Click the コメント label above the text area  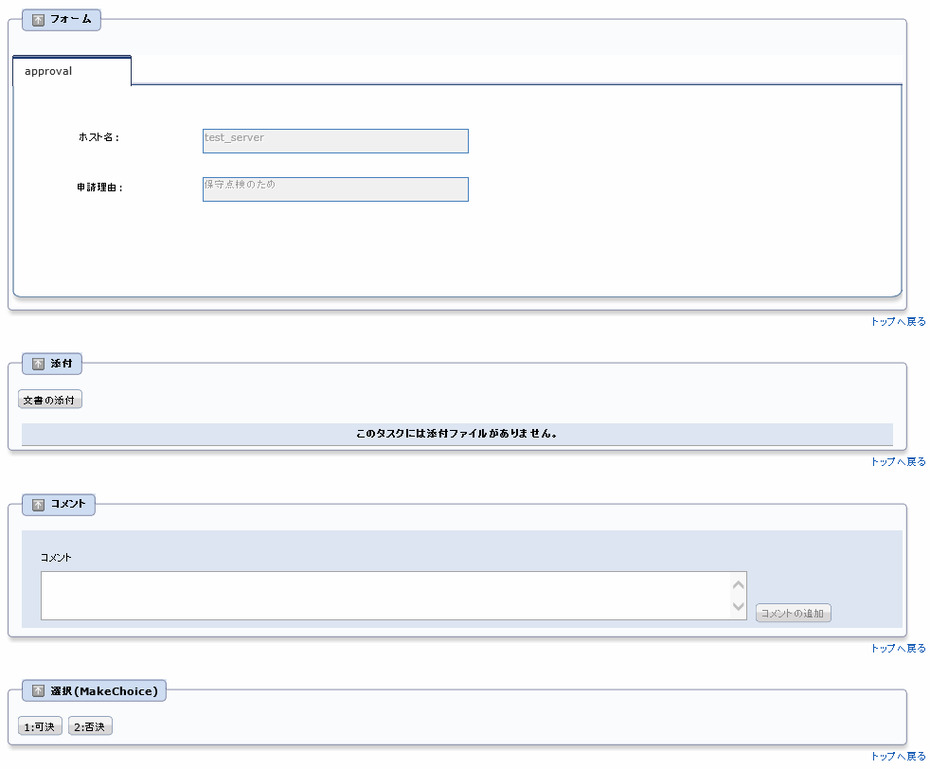[56, 557]
